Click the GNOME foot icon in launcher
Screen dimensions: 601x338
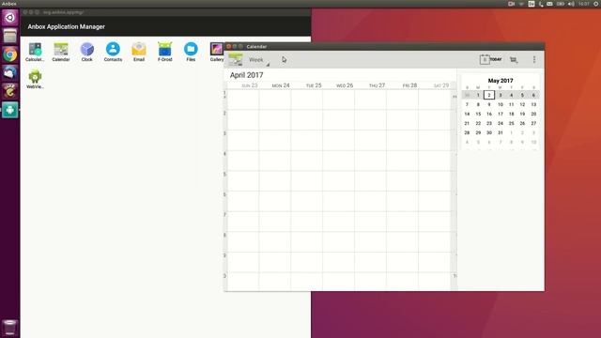10,91
